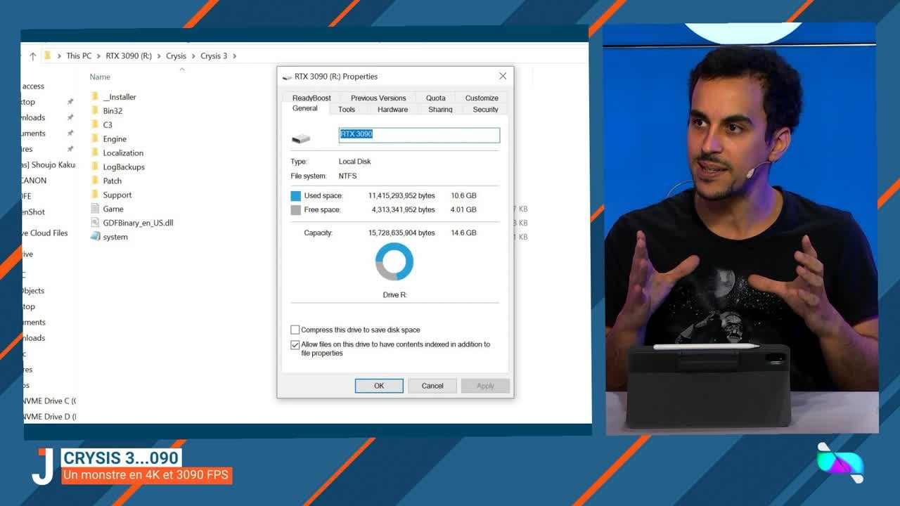The height and width of the screenshot is (506, 900).
Task: Click the GDFBinary_en_US.dll file icon
Action: tap(96, 223)
